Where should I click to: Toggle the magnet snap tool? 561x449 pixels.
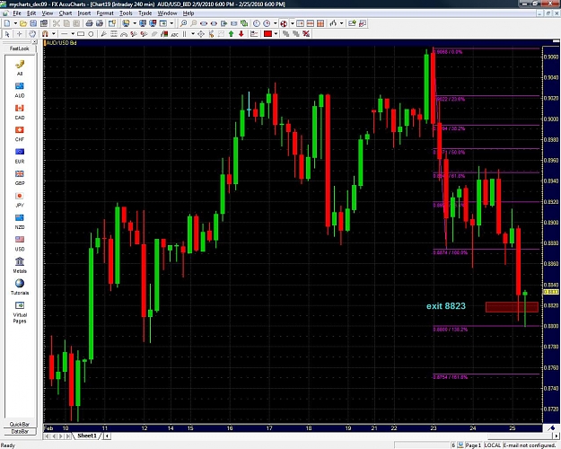coord(45,34)
